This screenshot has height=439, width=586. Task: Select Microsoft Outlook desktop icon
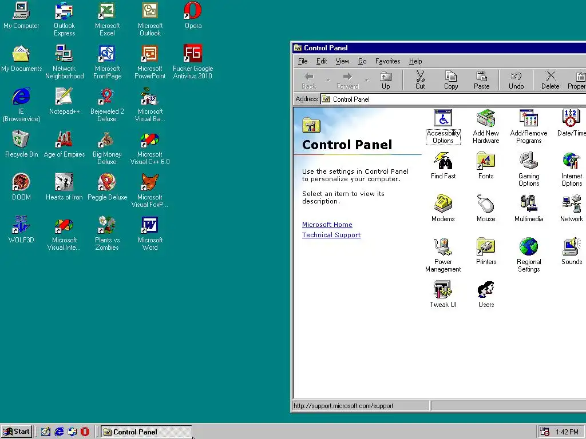click(150, 19)
